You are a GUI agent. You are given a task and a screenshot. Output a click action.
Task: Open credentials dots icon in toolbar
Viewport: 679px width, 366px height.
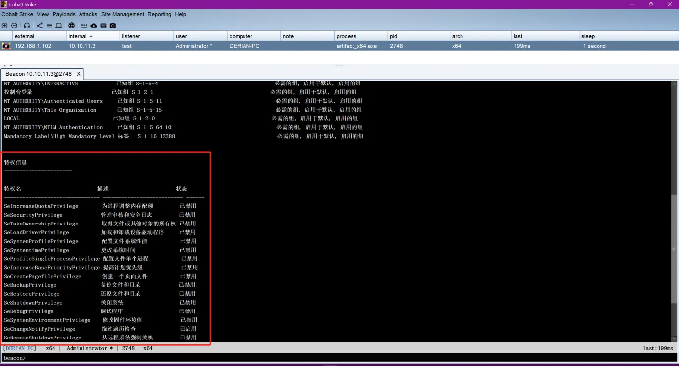84,26
